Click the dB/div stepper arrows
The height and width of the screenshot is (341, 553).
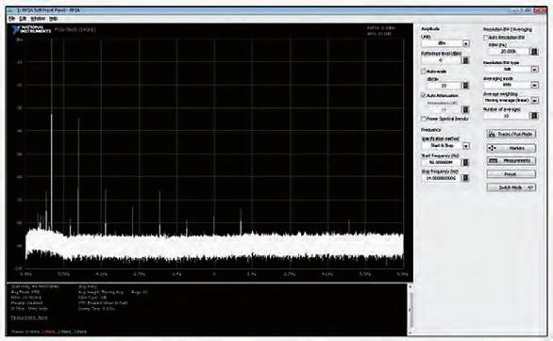coord(465,86)
